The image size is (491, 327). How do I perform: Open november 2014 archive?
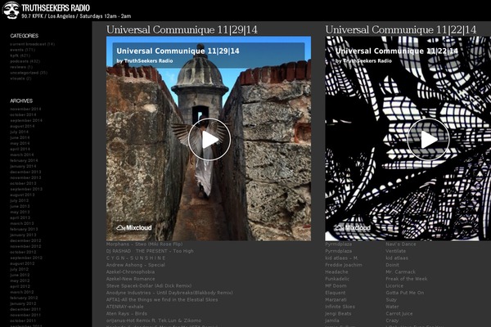[x=25, y=109]
